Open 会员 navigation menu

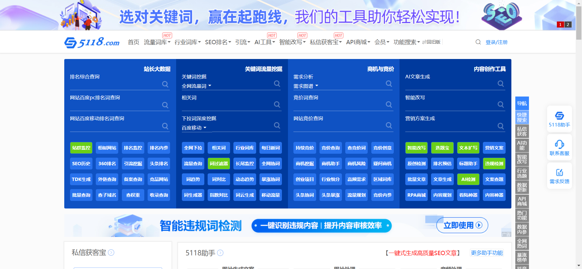382,42
